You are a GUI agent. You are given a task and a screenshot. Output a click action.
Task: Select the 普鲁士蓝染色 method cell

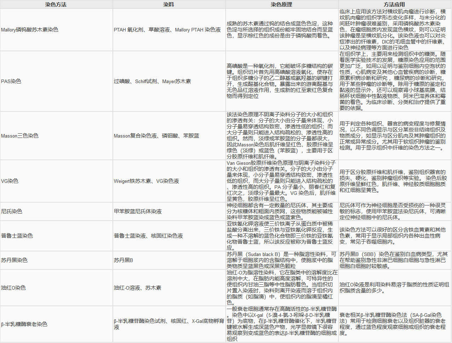pyautogui.click(x=17, y=236)
